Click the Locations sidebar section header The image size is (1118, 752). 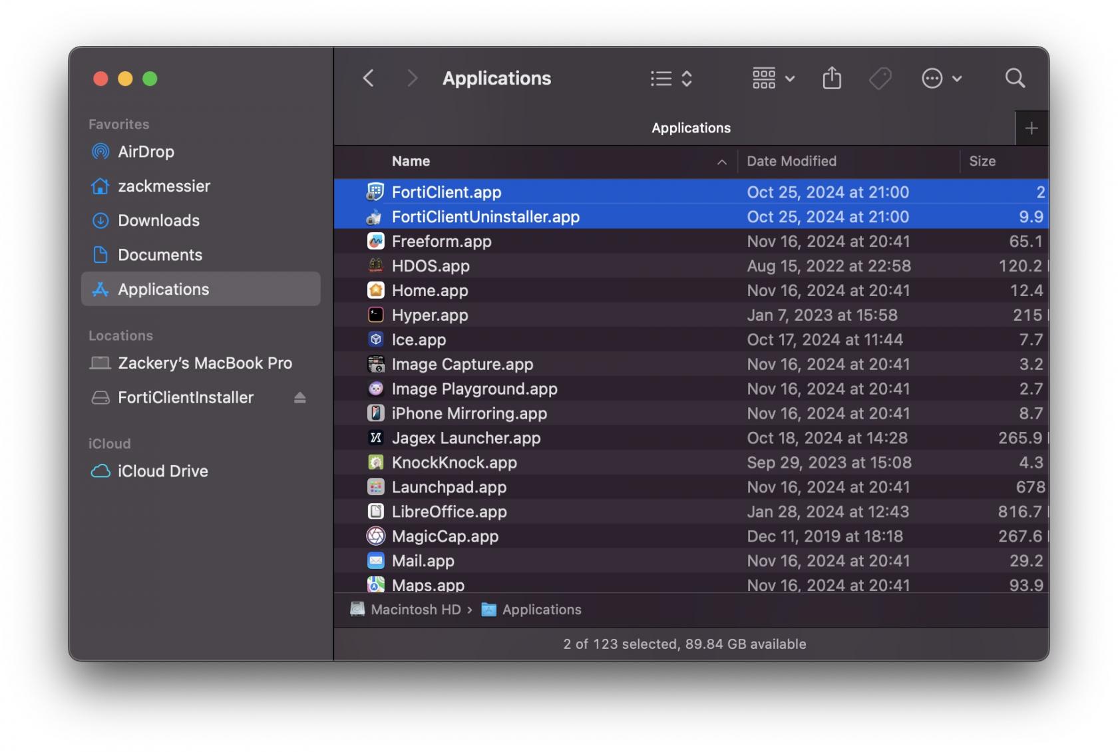tap(120, 336)
